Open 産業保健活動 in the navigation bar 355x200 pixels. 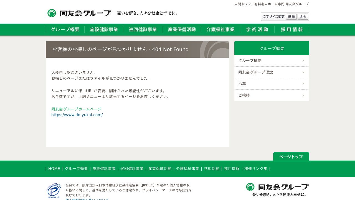(182, 29)
